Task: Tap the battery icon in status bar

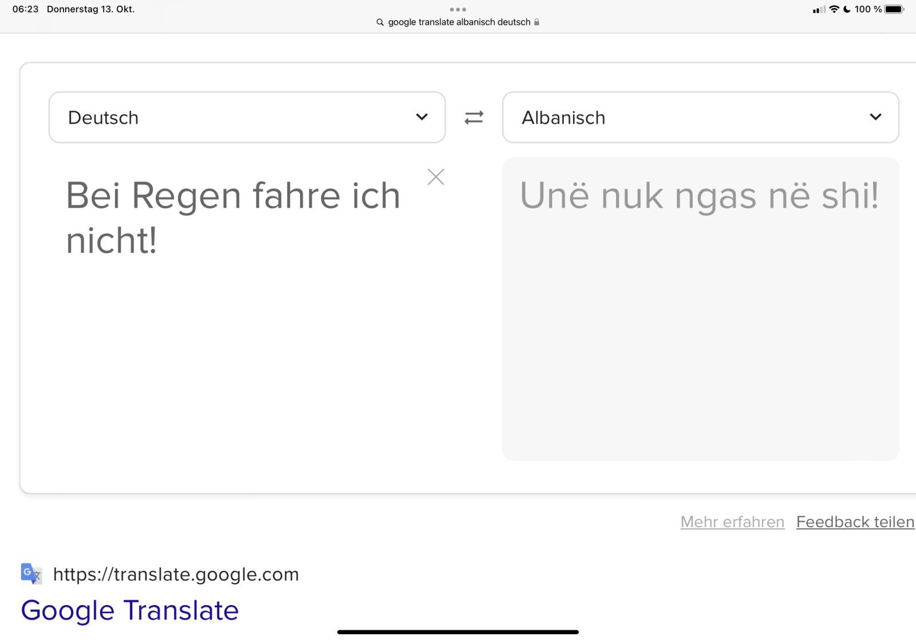Action: click(x=894, y=9)
